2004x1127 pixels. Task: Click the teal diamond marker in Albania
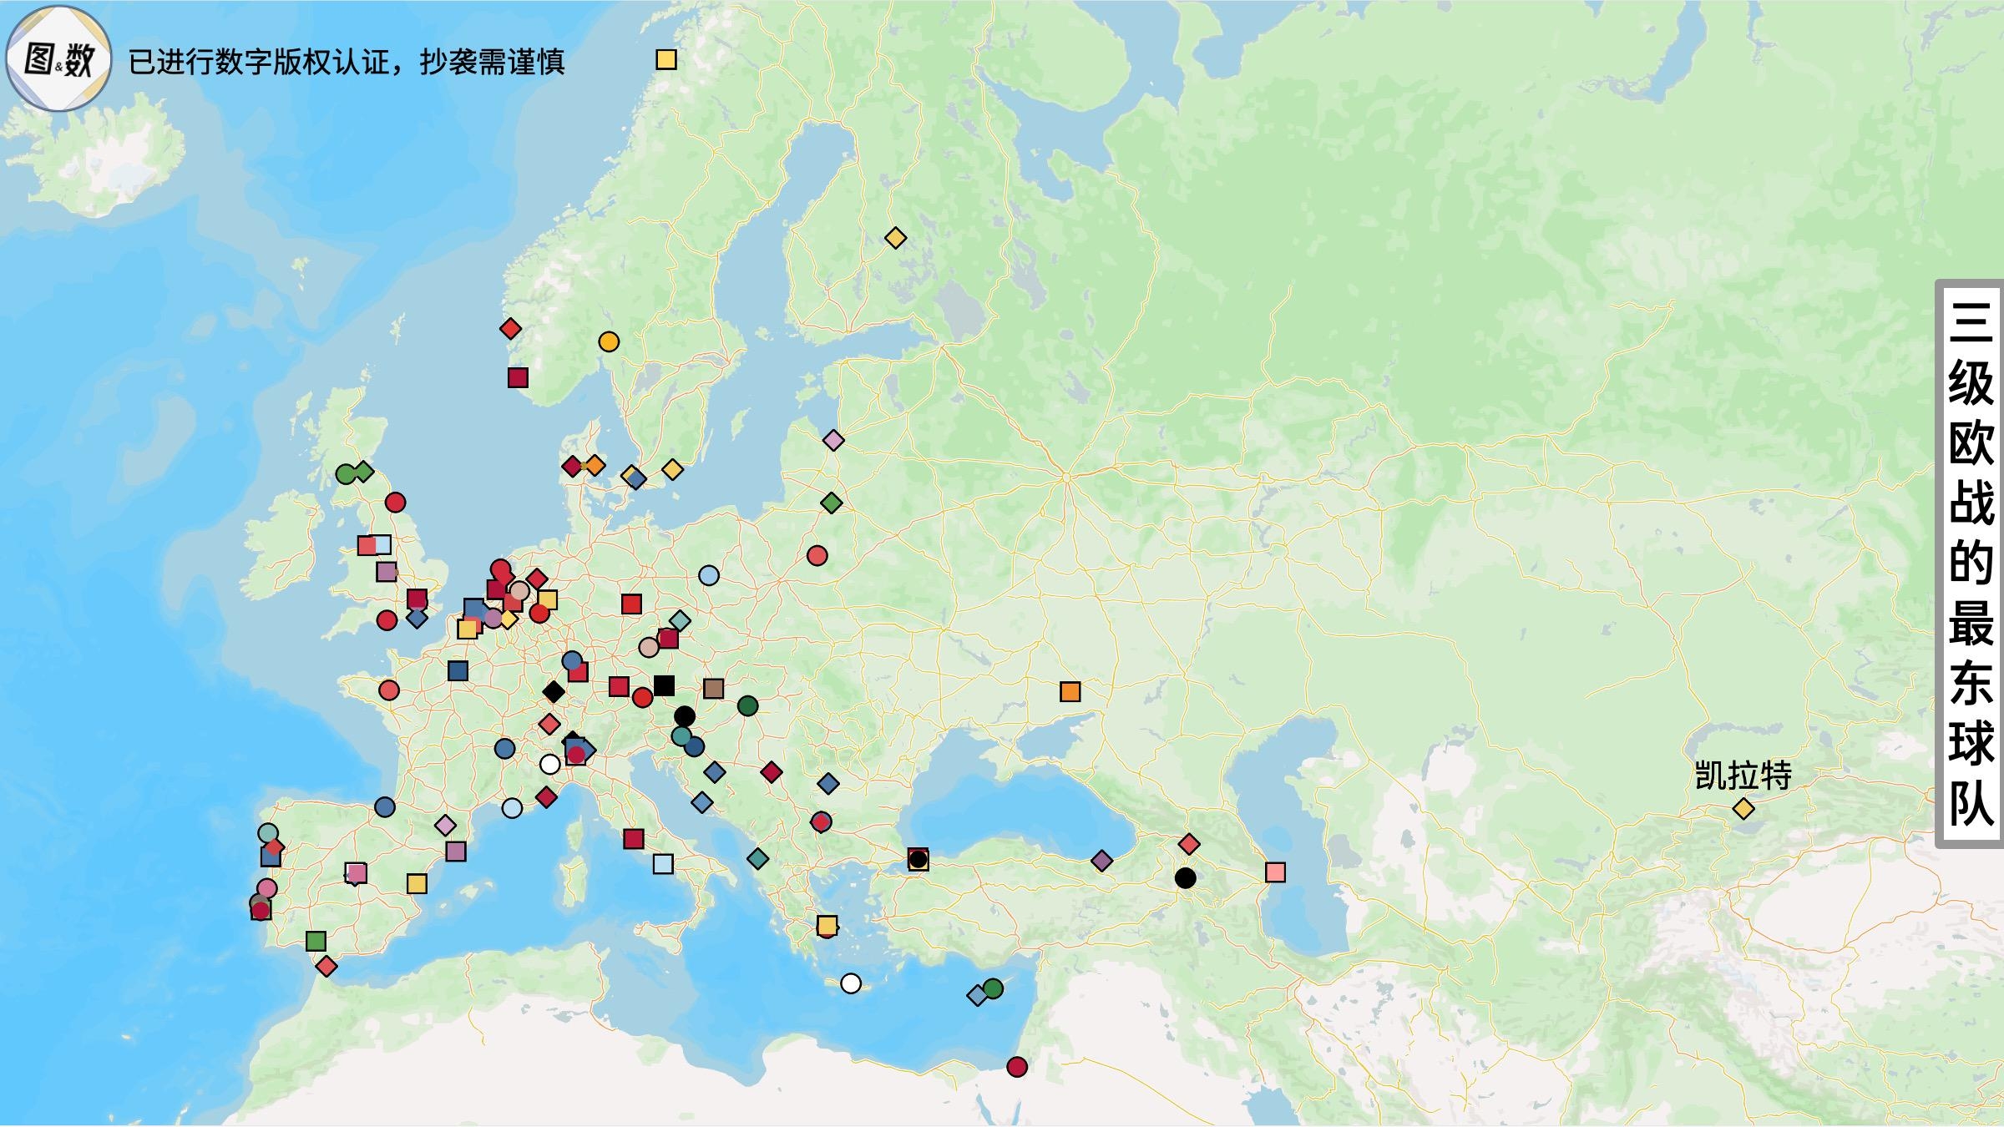(x=757, y=858)
